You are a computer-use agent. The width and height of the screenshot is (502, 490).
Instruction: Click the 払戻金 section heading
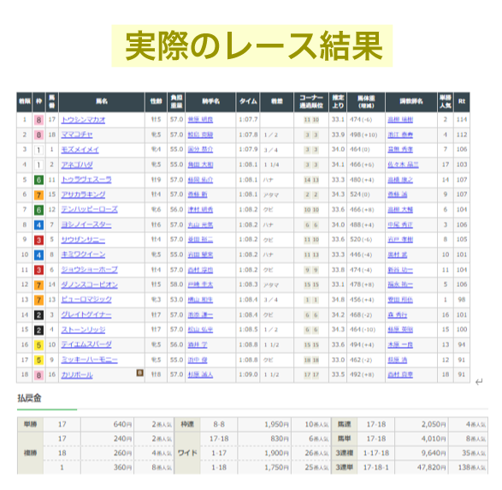(x=29, y=398)
